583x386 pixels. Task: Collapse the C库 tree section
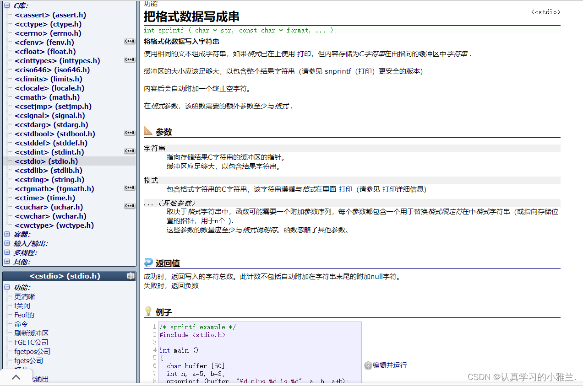coord(7,5)
